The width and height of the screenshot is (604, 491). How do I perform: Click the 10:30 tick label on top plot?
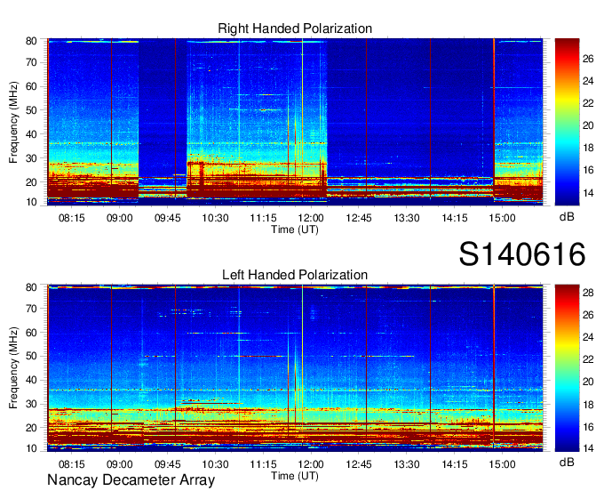tap(215, 218)
